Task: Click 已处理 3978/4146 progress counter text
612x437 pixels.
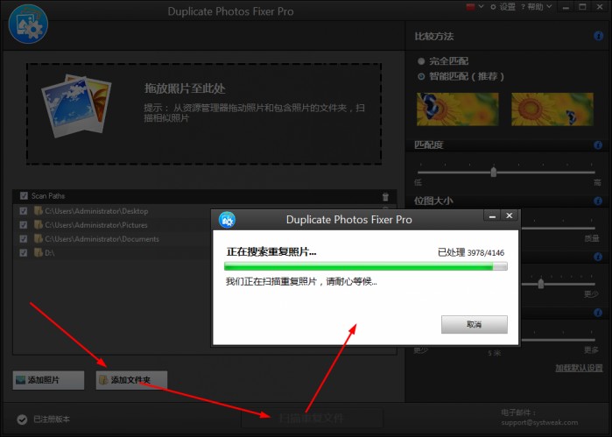Action: [471, 253]
